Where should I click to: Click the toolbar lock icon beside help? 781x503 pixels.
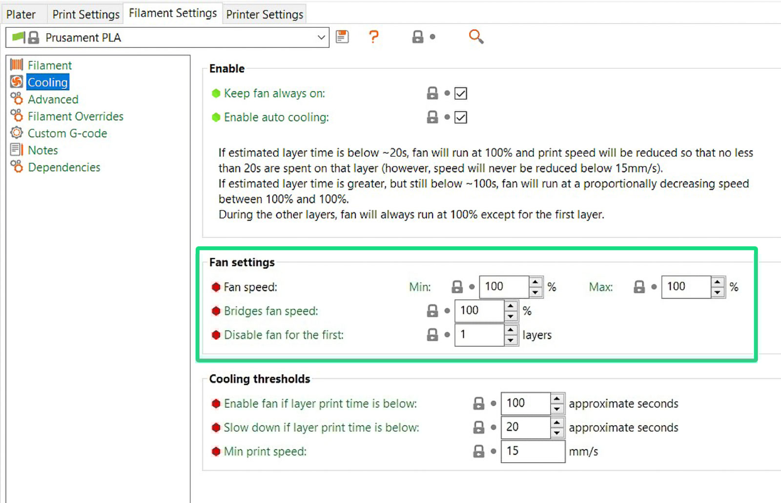click(x=418, y=37)
